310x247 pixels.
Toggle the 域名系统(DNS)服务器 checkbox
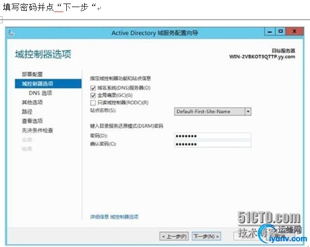click(93, 88)
